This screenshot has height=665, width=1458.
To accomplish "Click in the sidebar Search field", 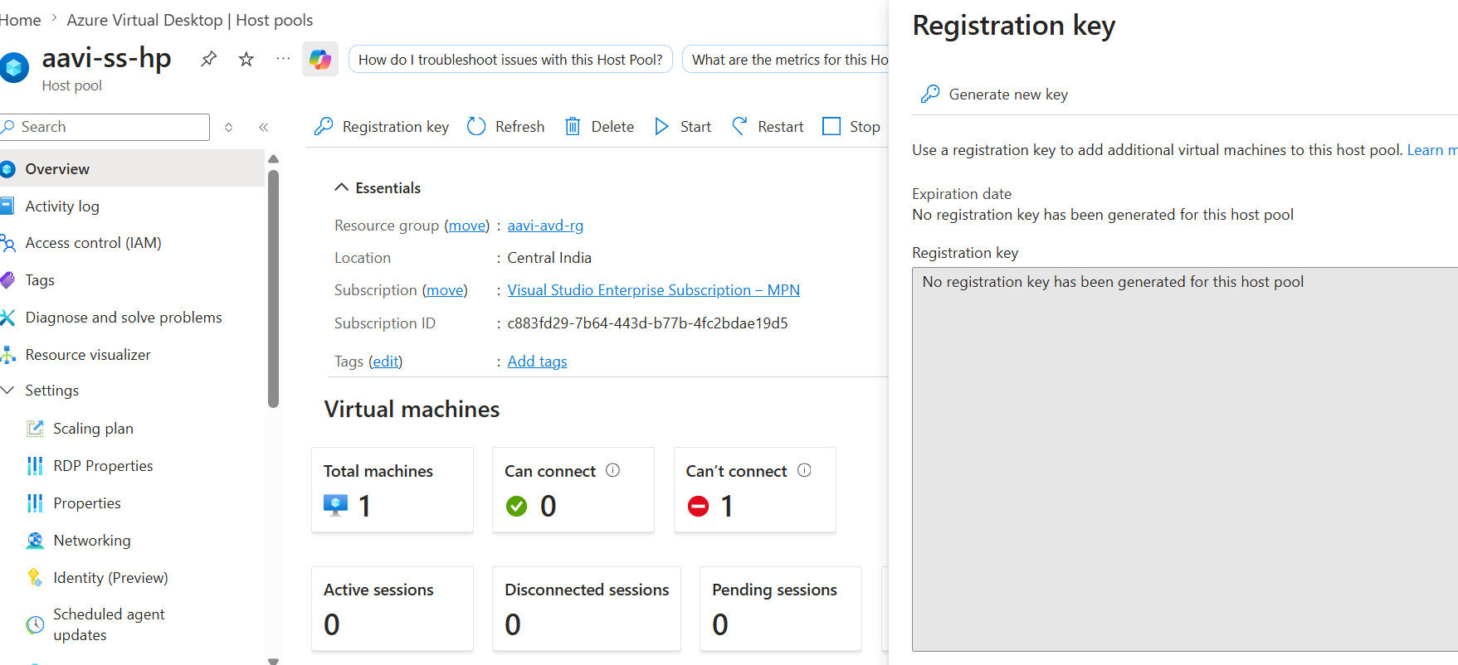I will (x=105, y=127).
